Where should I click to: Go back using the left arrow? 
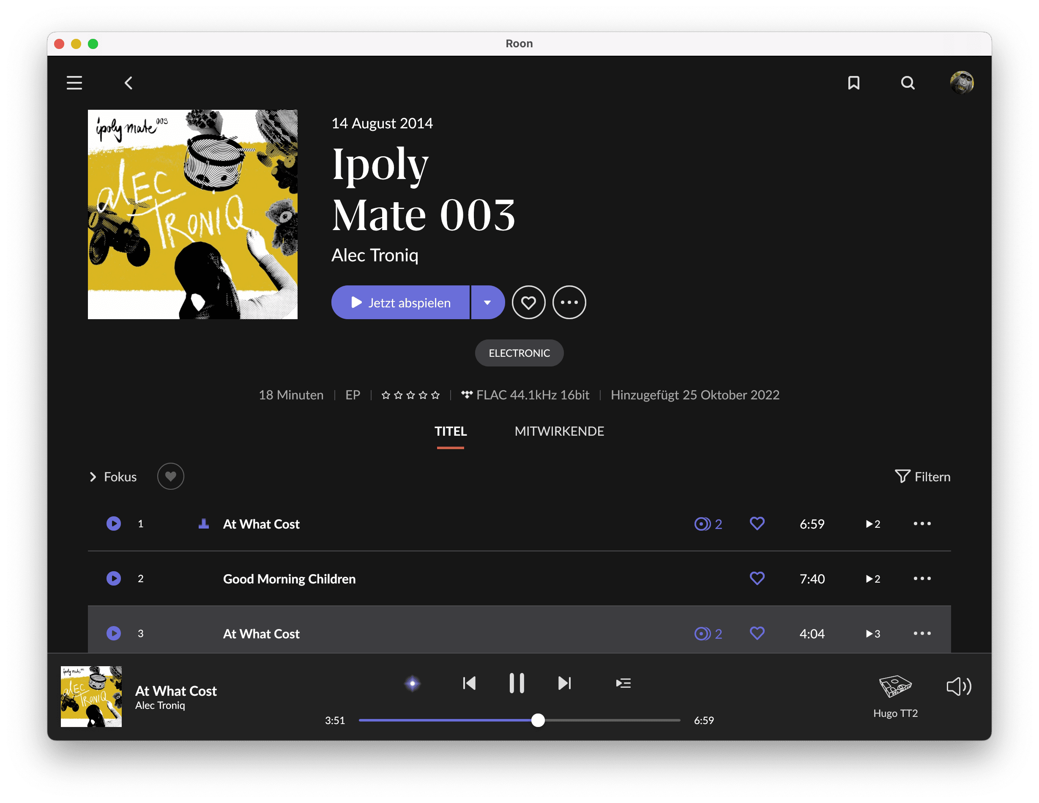pyautogui.click(x=129, y=83)
